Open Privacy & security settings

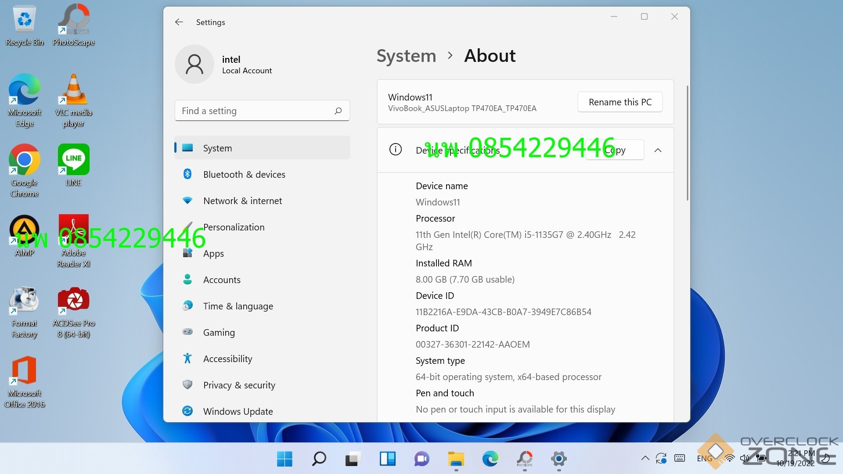coord(262,385)
